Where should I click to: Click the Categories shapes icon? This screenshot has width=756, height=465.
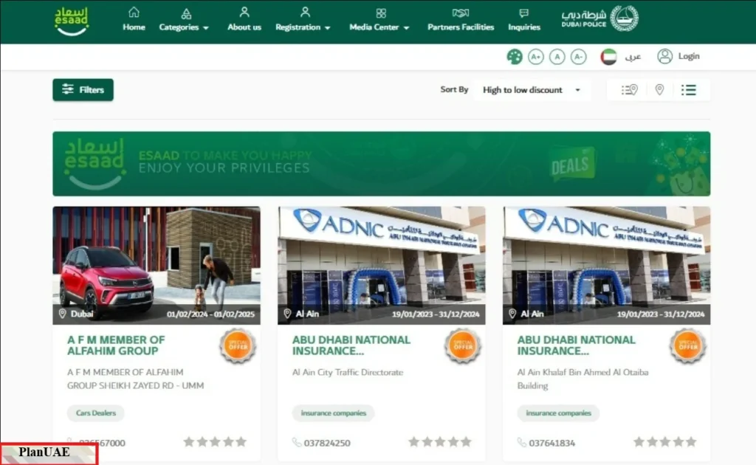186,13
